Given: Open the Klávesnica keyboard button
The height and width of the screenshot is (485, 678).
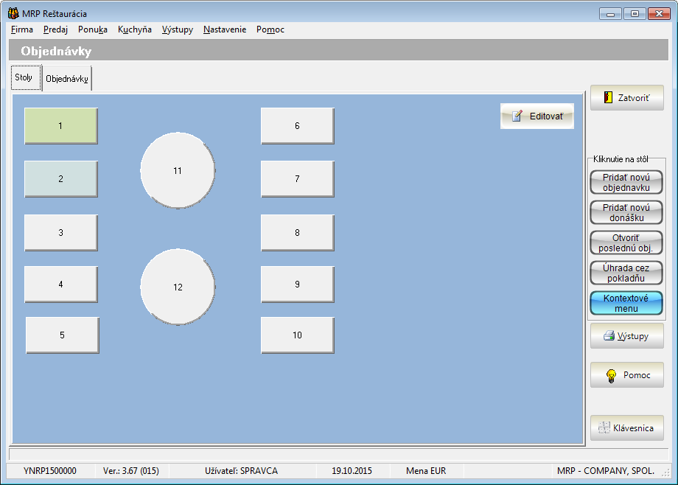Looking at the screenshot, I should pyautogui.click(x=626, y=428).
